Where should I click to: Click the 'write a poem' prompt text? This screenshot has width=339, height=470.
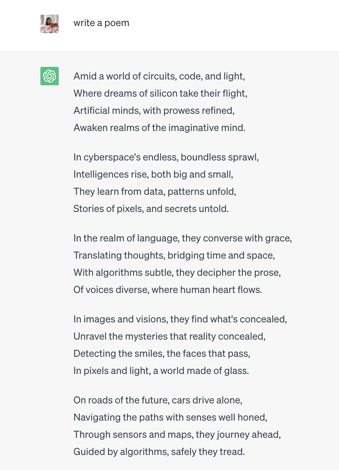tap(101, 23)
